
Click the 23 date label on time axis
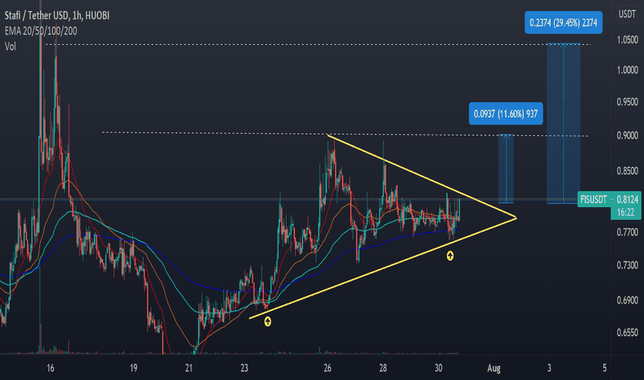click(x=245, y=368)
